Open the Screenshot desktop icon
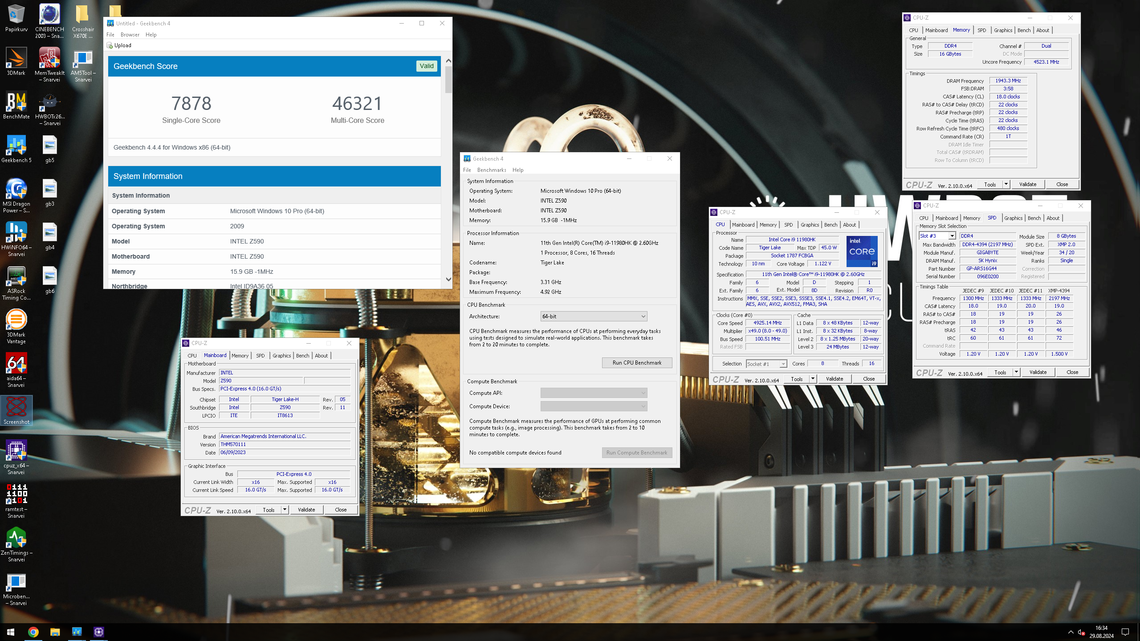This screenshot has height=641, width=1140. [x=16, y=410]
